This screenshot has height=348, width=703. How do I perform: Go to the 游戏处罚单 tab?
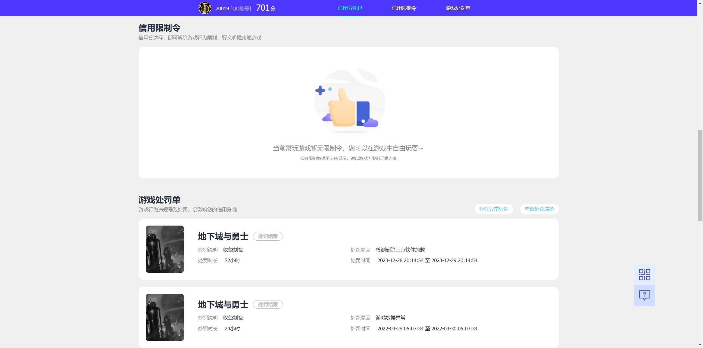click(458, 8)
